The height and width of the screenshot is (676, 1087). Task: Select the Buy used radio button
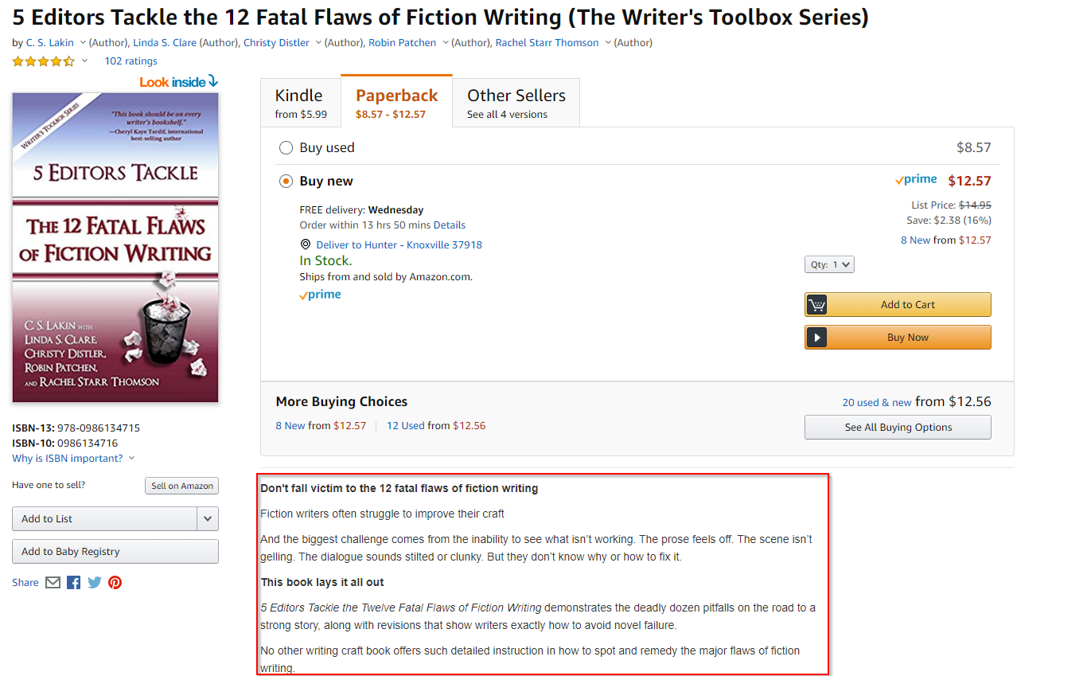point(286,147)
